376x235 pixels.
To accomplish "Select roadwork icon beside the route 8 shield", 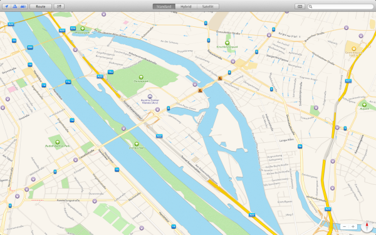I will pyautogui.click(x=220, y=78).
